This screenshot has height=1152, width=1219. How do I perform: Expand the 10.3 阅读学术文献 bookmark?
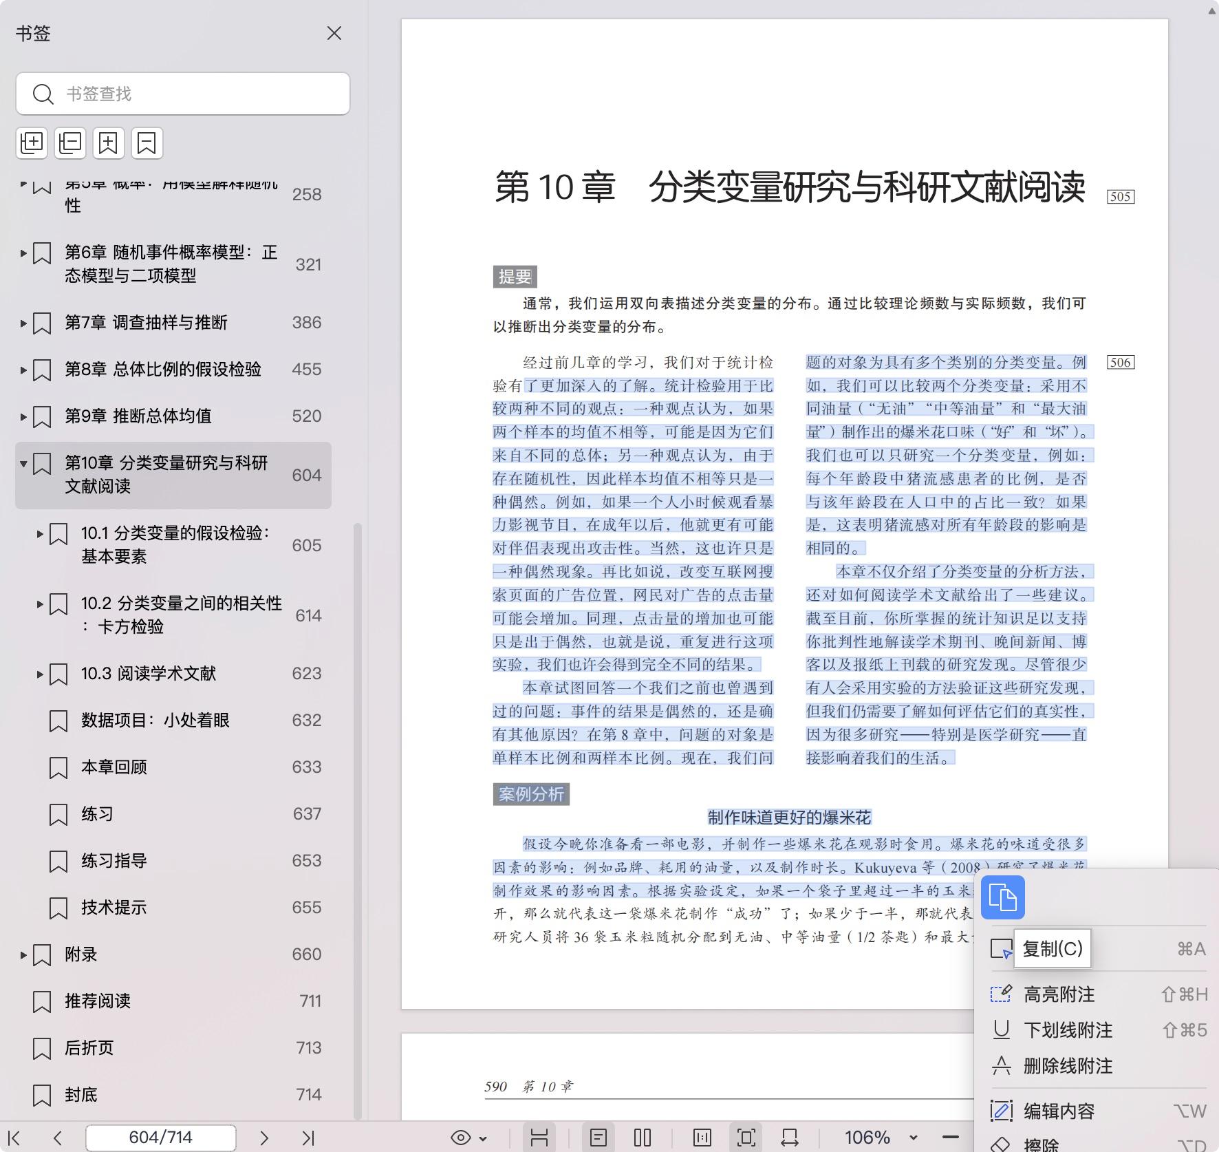[40, 674]
